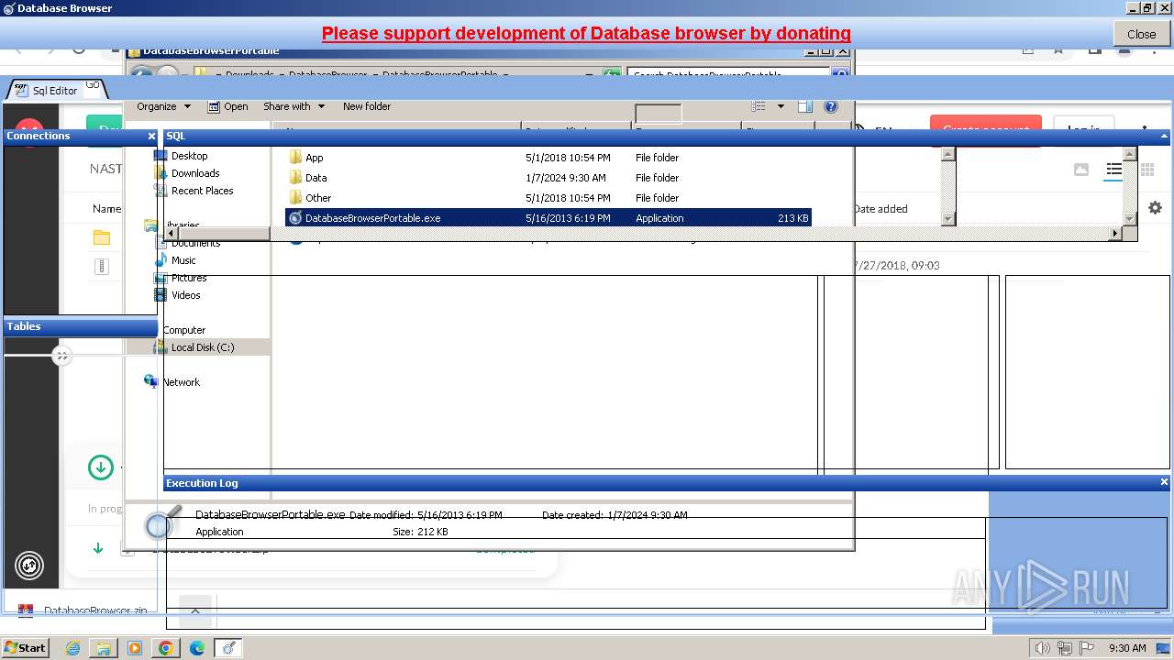This screenshot has width=1174, height=660.
Task: Switch to the Sql Editor tab
Action: 55,90
